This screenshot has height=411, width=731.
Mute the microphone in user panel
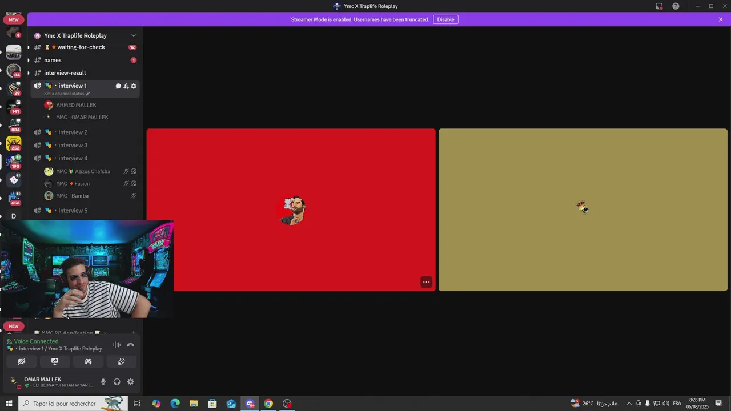point(103,382)
